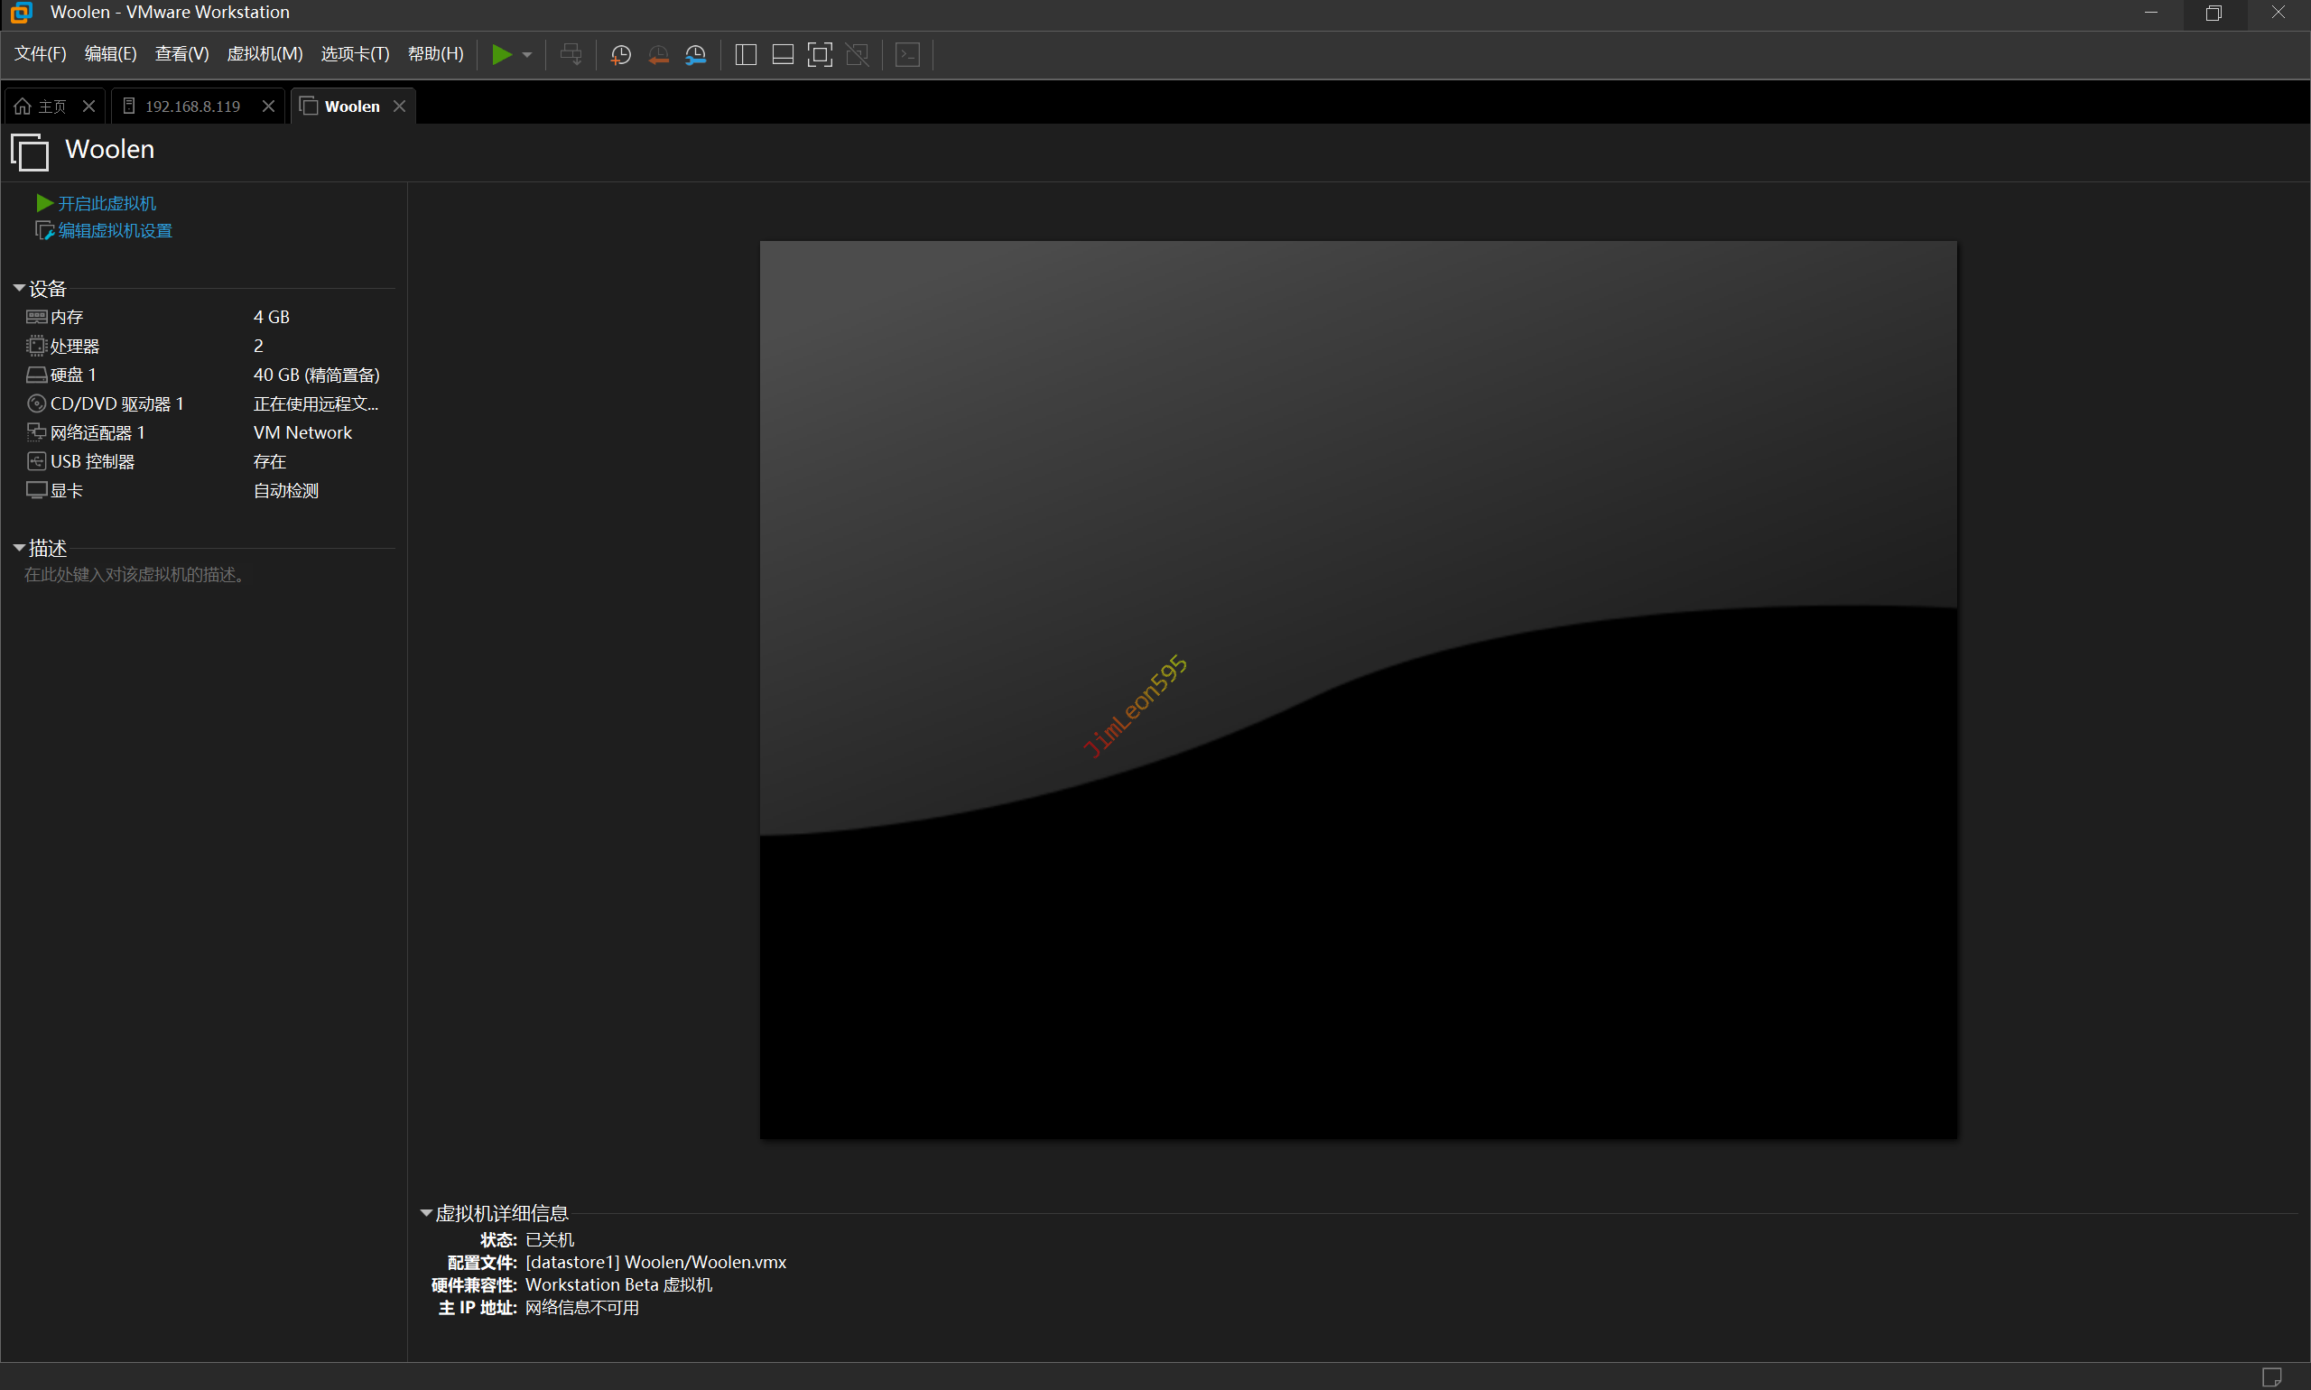Click the 开启此虚拟机 power on link
2311x1390 pixels.
click(x=106, y=203)
